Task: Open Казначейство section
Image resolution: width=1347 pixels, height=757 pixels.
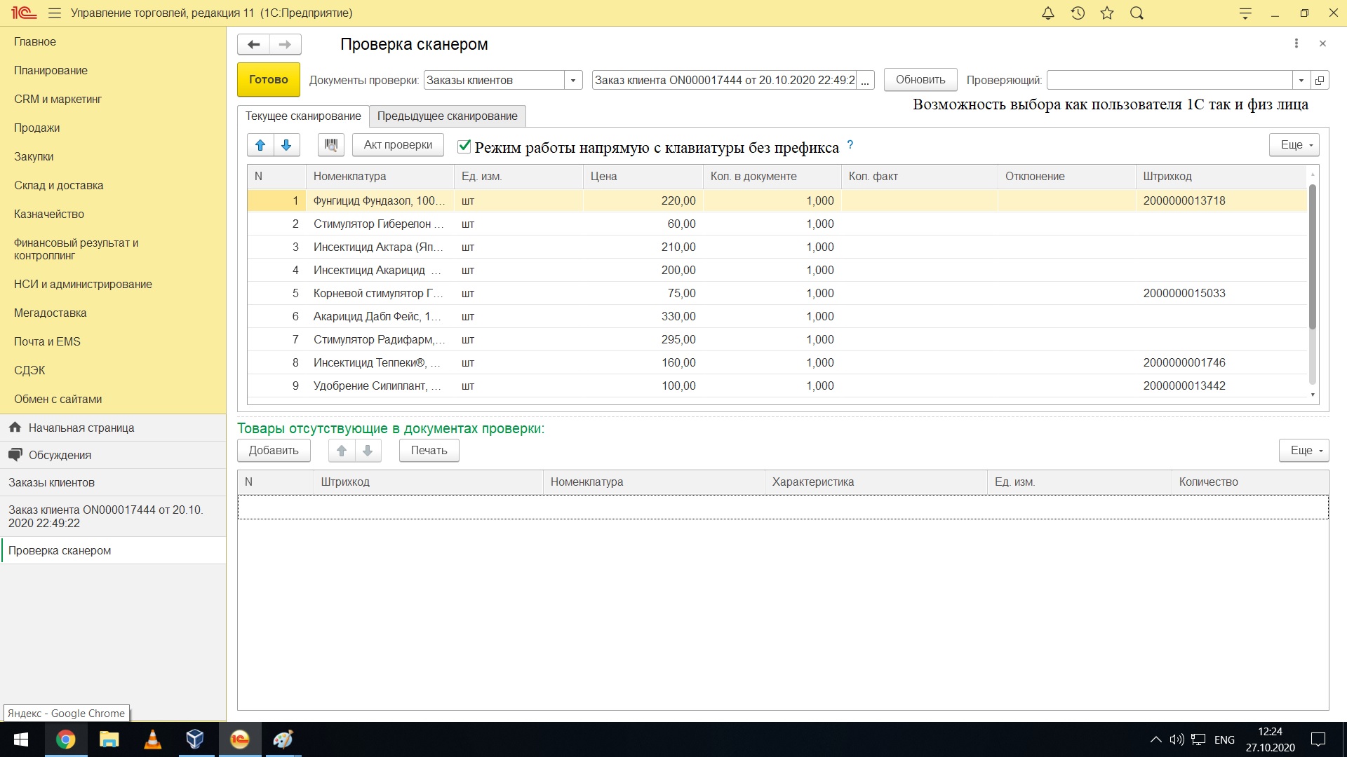Action: coord(49,214)
